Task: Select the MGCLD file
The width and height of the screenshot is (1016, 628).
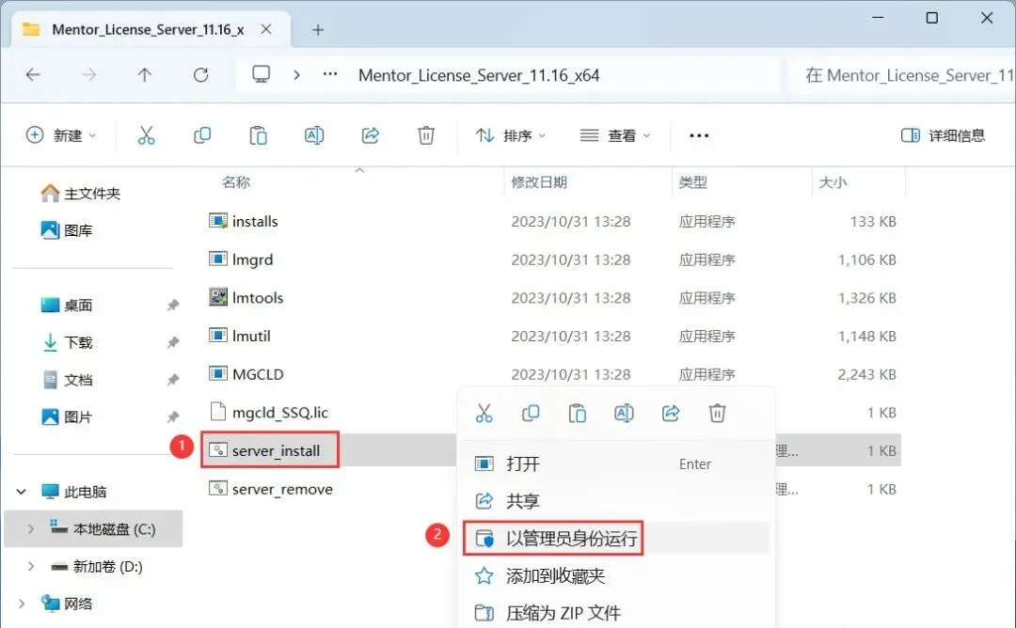Action: point(246,374)
